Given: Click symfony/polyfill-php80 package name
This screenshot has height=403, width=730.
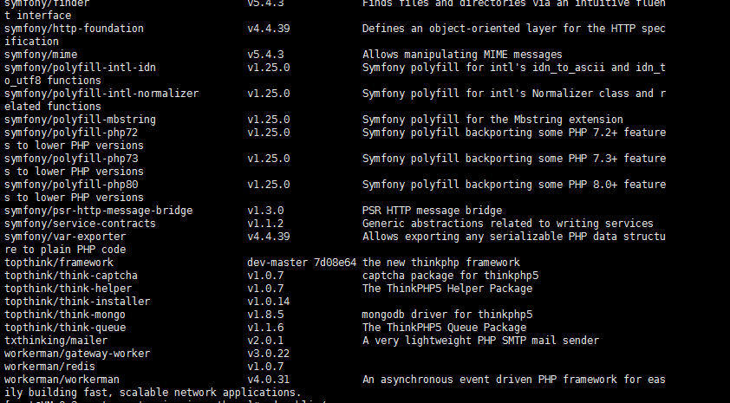Looking at the screenshot, I should pos(71,185).
